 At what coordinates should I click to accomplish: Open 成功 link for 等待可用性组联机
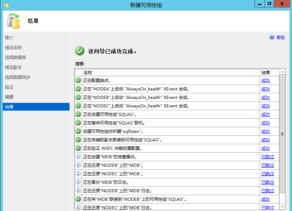[266, 123]
